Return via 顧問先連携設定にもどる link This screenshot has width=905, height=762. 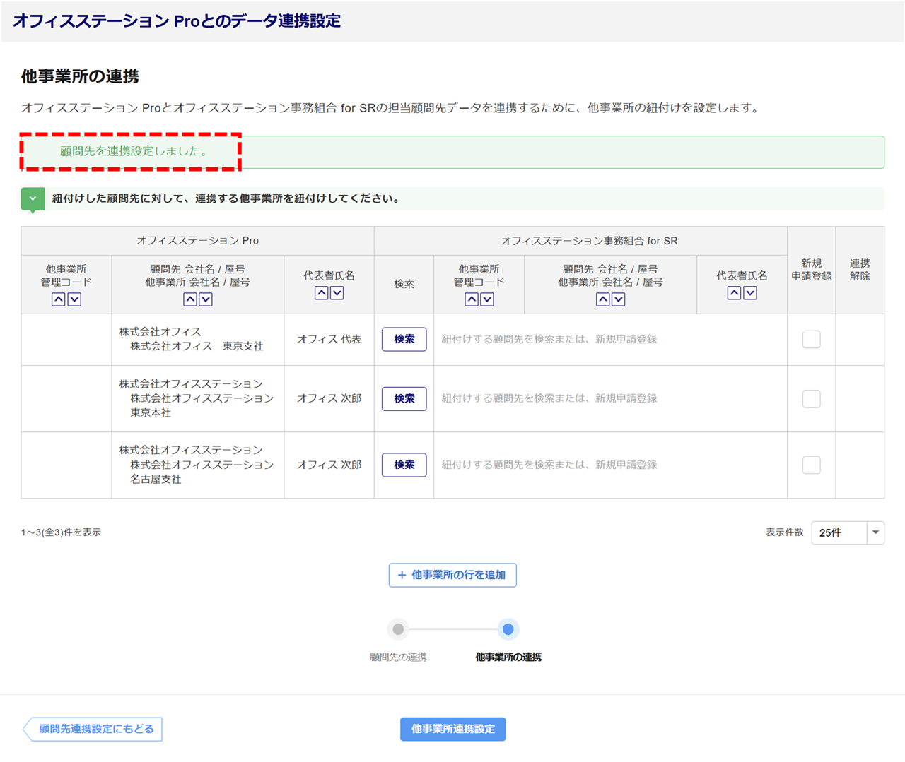[93, 729]
